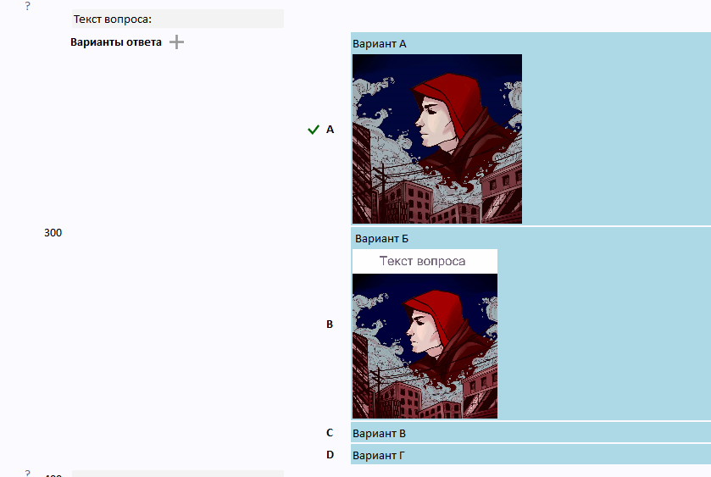Mark answer letter B as correct
The width and height of the screenshot is (711, 477).
point(330,324)
